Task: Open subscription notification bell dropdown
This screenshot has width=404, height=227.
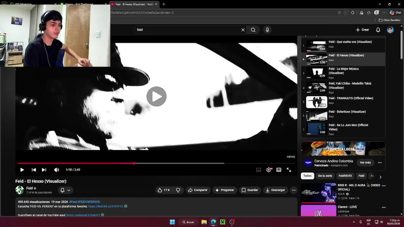Action: point(65,190)
